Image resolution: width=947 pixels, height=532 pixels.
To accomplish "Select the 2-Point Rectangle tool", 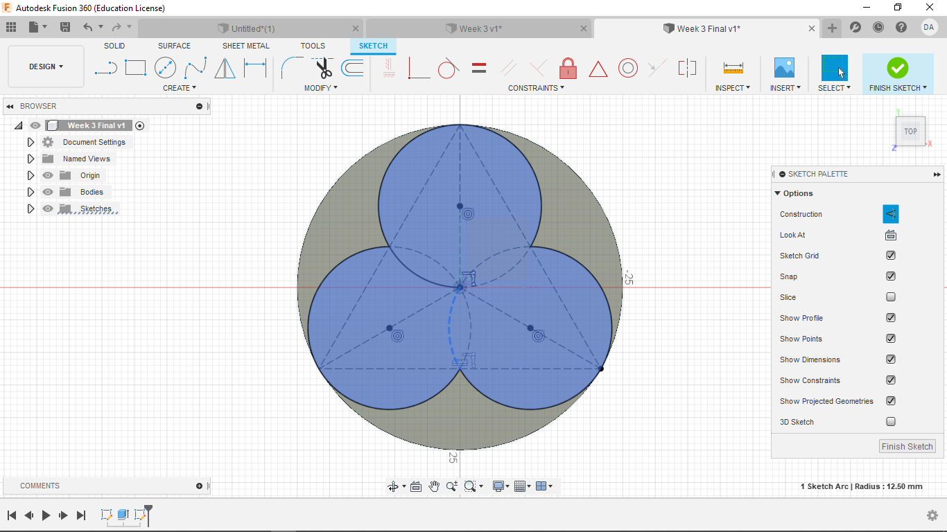I will (135, 68).
